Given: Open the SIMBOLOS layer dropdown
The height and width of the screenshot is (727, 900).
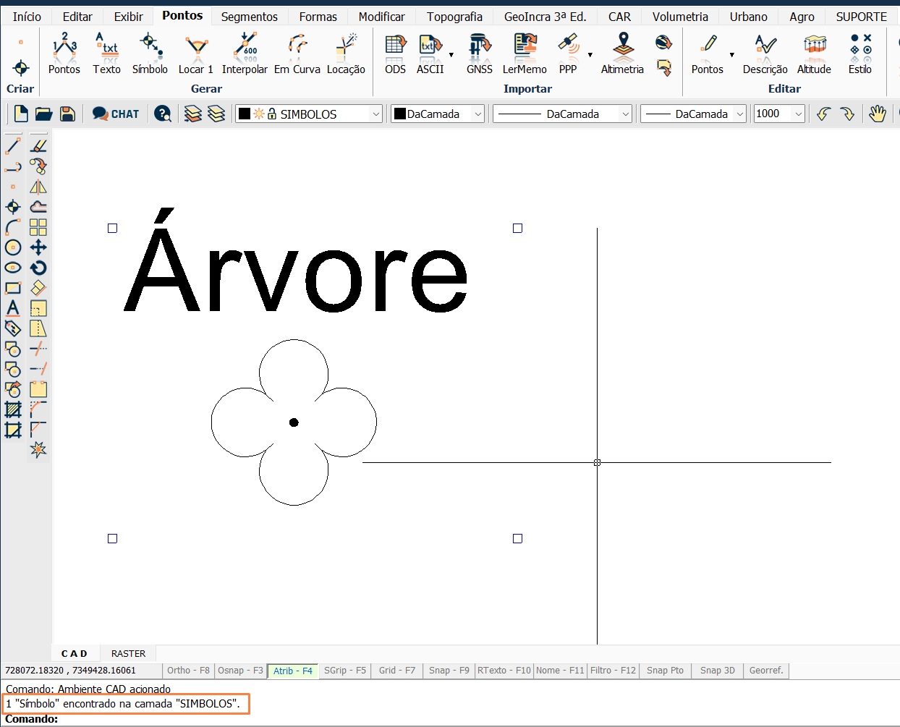Looking at the screenshot, I should coord(375,114).
